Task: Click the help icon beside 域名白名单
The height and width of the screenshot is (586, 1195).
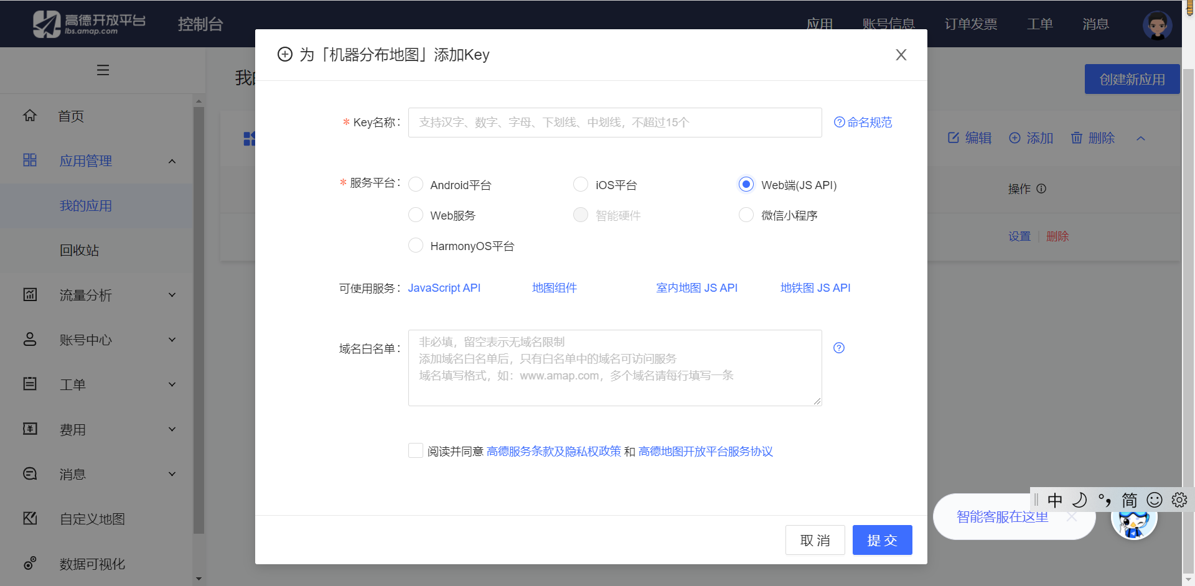Action: point(838,348)
